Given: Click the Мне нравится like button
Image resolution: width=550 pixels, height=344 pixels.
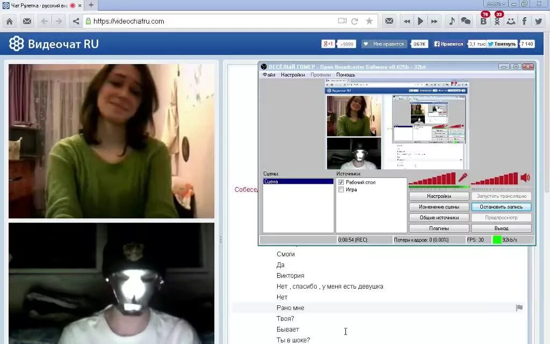Looking at the screenshot, I should [385, 44].
